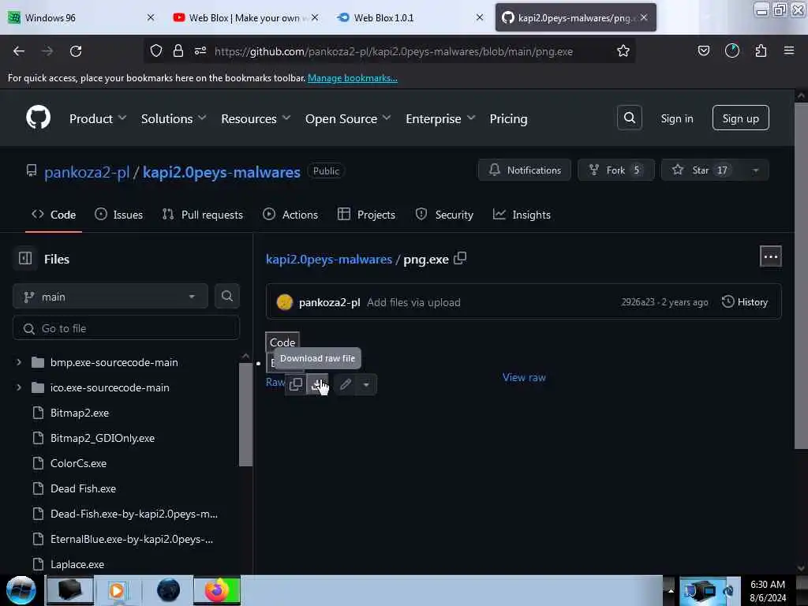Viewport: 808px width, 606px height.
Task: Click the dark globe taskbar icon
Action: pos(168,590)
